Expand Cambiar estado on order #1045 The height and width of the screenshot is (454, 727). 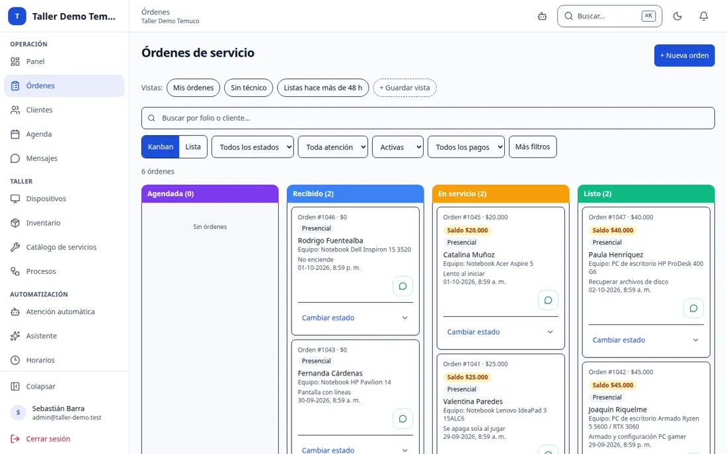501,332
